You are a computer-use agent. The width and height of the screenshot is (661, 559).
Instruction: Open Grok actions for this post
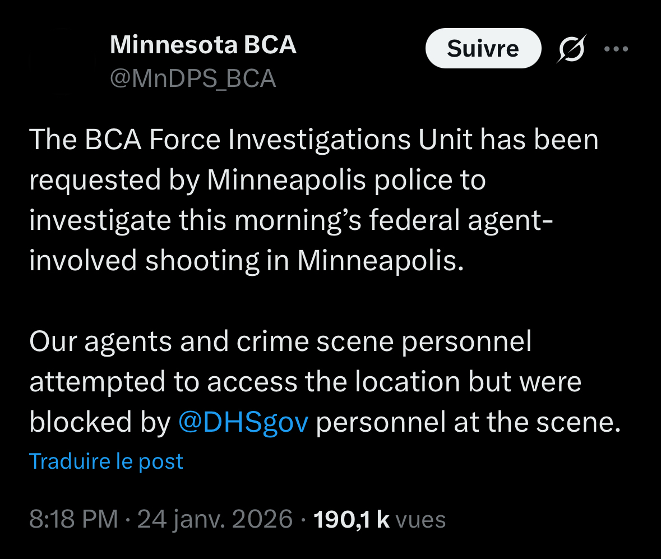(571, 49)
